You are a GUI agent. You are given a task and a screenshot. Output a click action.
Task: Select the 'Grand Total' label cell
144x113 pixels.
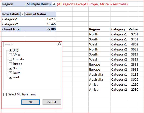13,29
